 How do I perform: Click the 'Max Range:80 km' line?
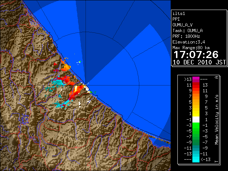click(x=191, y=48)
